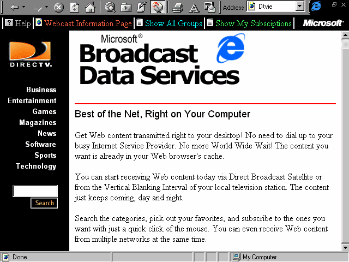The height and width of the screenshot is (262, 349).
Task: Open the History scroll icon
Action: pyautogui.click(x=142, y=7)
